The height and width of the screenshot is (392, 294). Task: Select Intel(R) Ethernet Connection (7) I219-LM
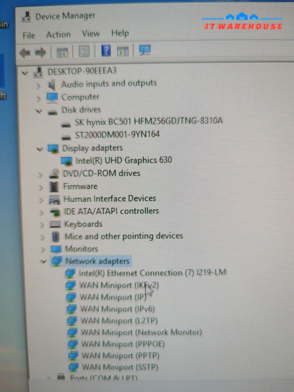pos(152,272)
